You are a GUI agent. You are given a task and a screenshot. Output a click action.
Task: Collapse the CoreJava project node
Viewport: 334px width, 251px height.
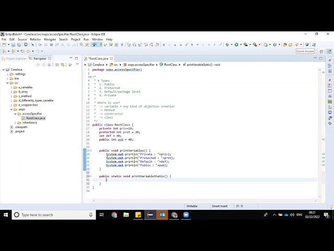click(x=4, y=70)
